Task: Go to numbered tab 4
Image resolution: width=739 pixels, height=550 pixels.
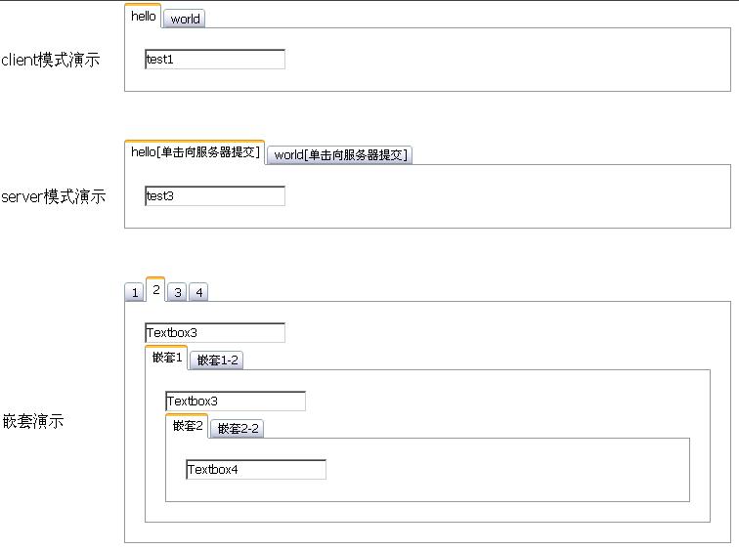Action: (198, 292)
